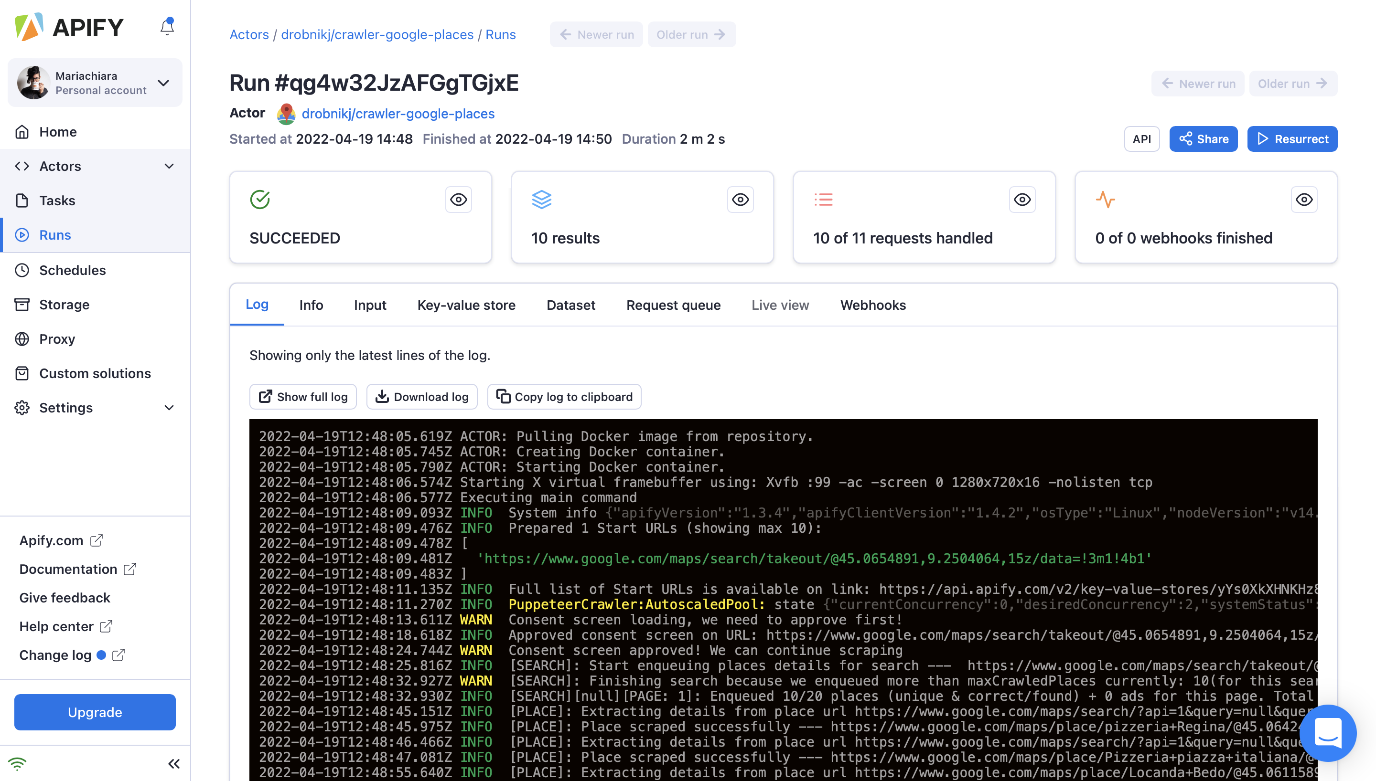This screenshot has width=1376, height=781.
Task: Open the chat support bubble
Action: click(1328, 733)
